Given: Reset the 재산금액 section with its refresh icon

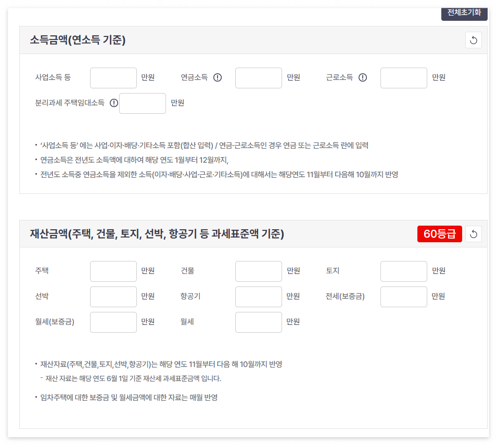Looking at the screenshot, I should (x=474, y=234).
